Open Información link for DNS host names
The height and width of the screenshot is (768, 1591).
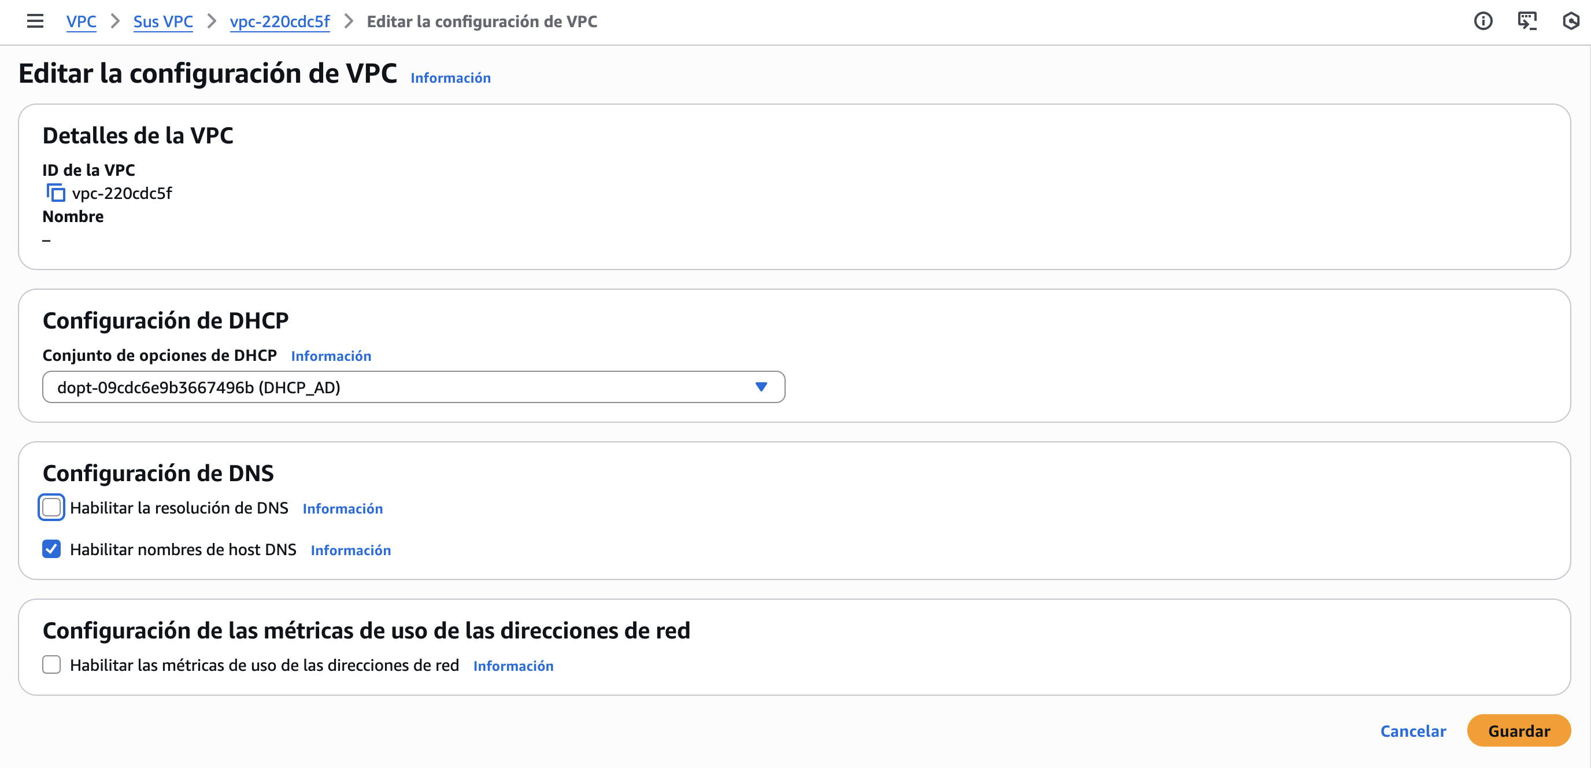point(350,550)
